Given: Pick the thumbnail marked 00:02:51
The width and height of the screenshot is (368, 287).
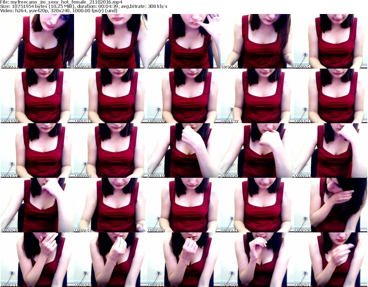Looking at the screenshot, I should pyautogui.click(x=111, y=205).
